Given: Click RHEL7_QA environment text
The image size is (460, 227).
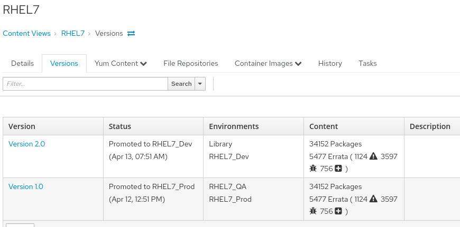Looking at the screenshot, I should (x=228, y=186).
